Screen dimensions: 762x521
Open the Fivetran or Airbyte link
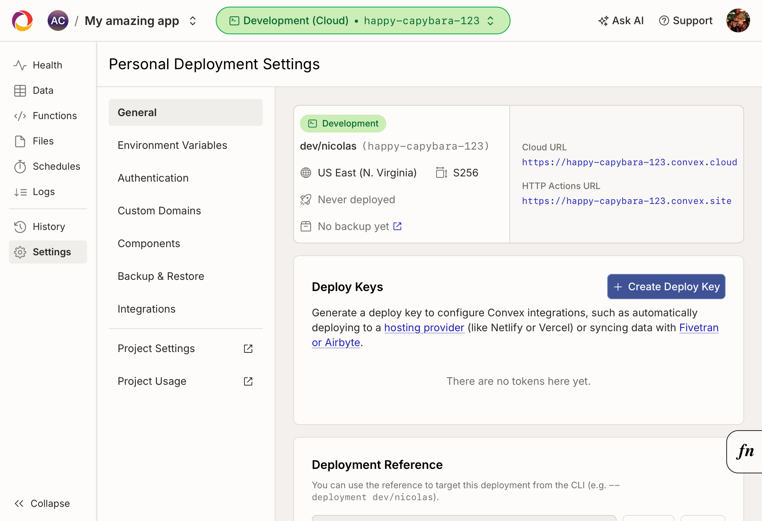pos(699,327)
